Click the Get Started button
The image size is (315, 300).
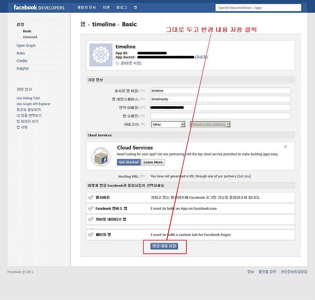click(x=129, y=162)
